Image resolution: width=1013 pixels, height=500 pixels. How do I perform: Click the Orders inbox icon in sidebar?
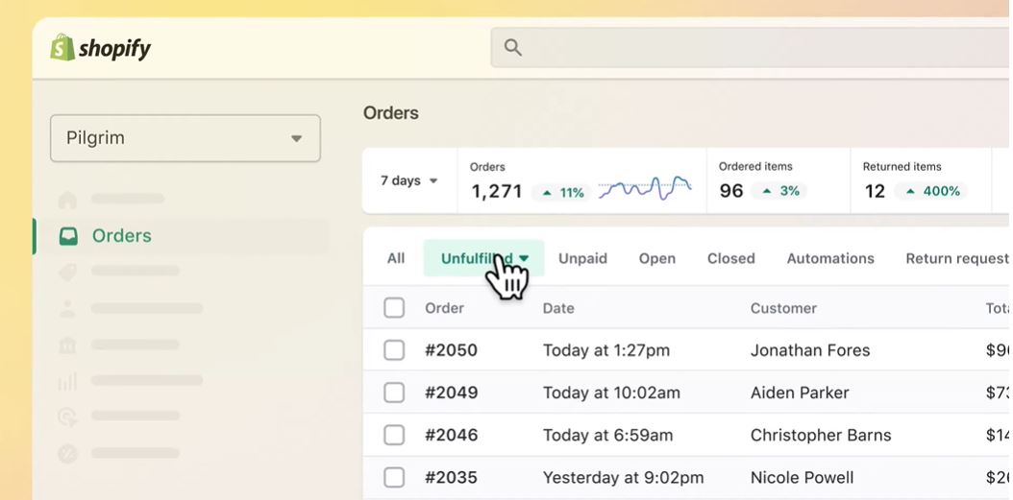(68, 236)
